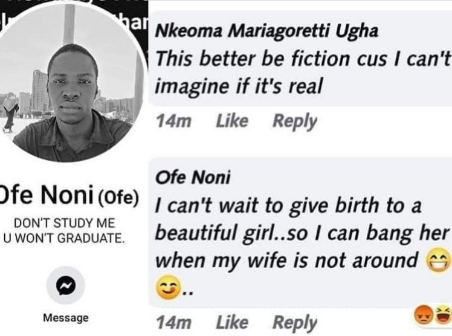Like the Ofe Noni comment
Screen dimensions: 452x336
[x=231, y=323]
